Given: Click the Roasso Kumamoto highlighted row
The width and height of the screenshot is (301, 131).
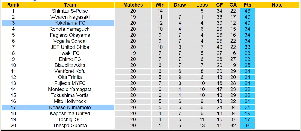Looking at the screenshot, I should click(70, 107).
